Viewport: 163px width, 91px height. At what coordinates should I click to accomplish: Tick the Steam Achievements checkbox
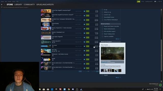pos(102,29)
